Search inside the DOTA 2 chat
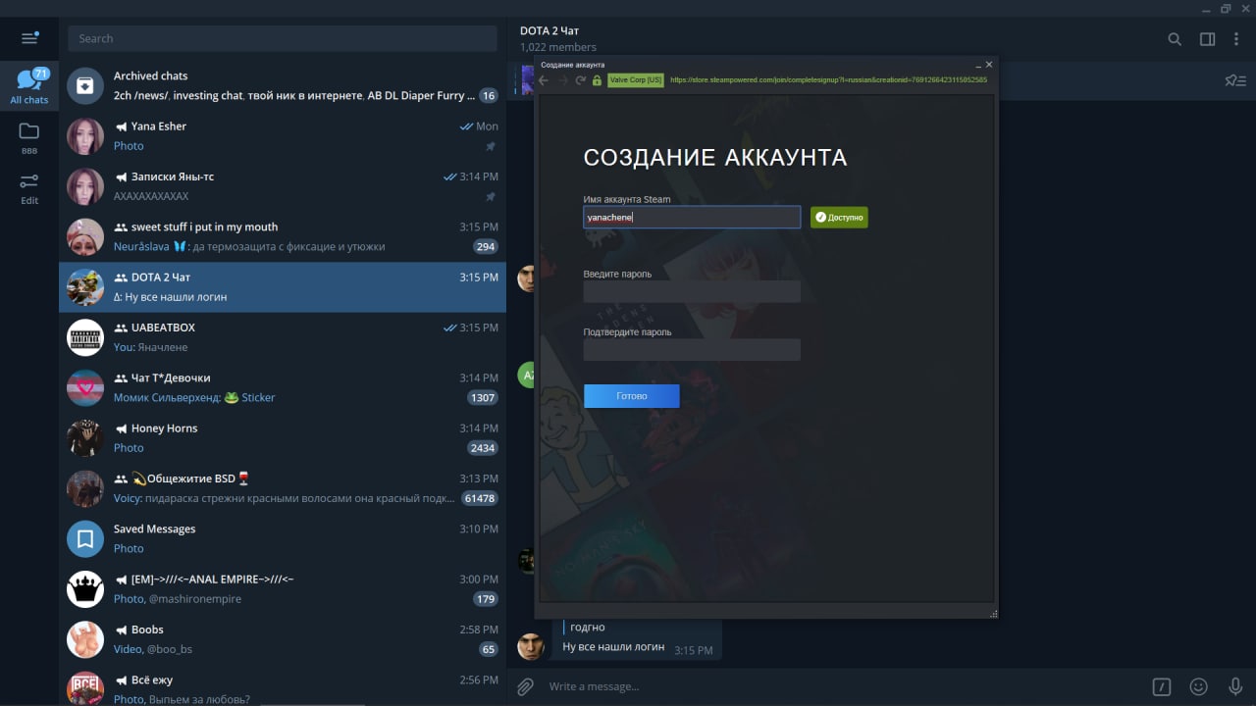1256x706 pixels. tap(1175, 39)
